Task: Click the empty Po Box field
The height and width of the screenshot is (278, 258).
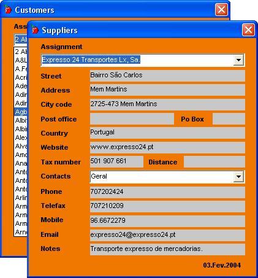Action: click(229, 119)
